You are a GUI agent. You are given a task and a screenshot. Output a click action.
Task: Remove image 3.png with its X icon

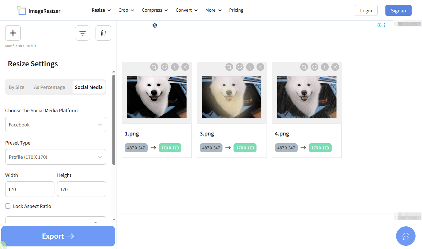tap(260, 67)
